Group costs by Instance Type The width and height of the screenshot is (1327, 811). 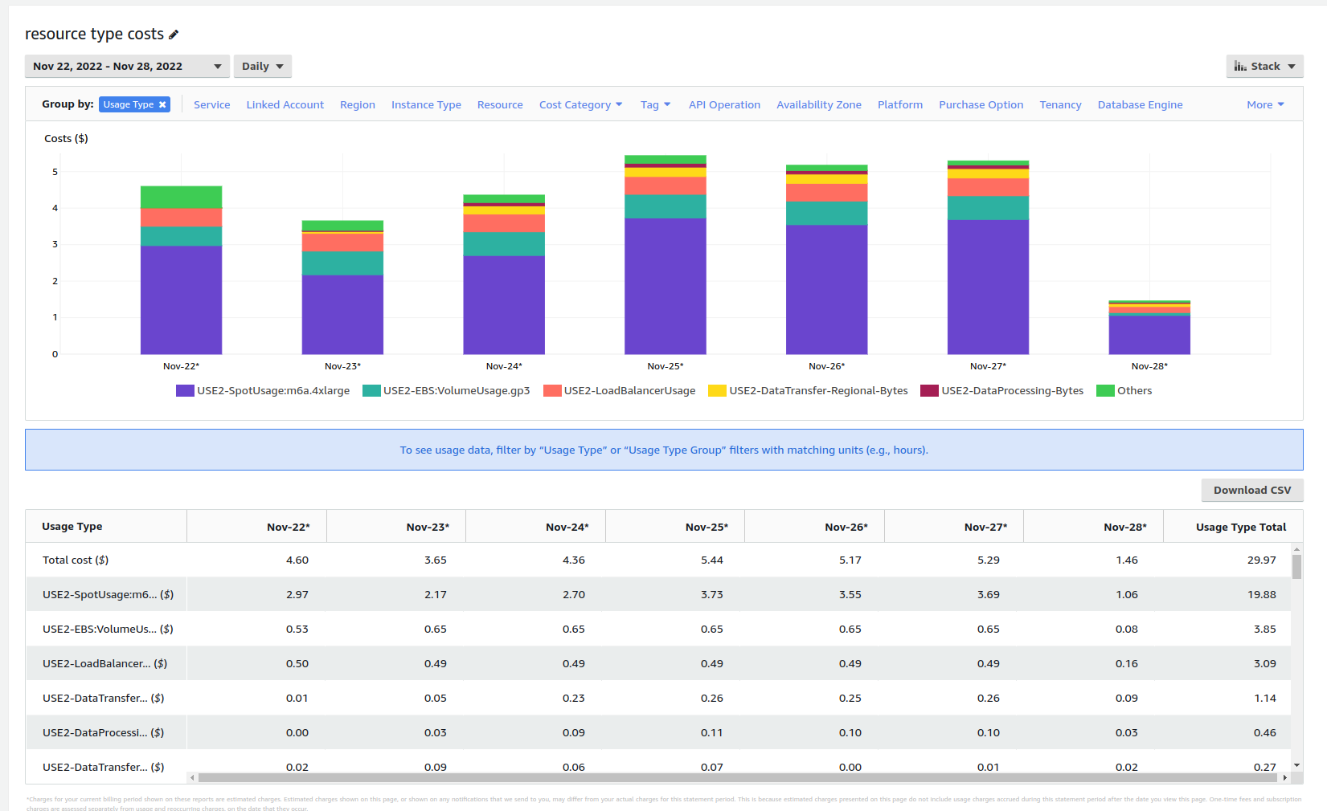[x=426, y=105]
